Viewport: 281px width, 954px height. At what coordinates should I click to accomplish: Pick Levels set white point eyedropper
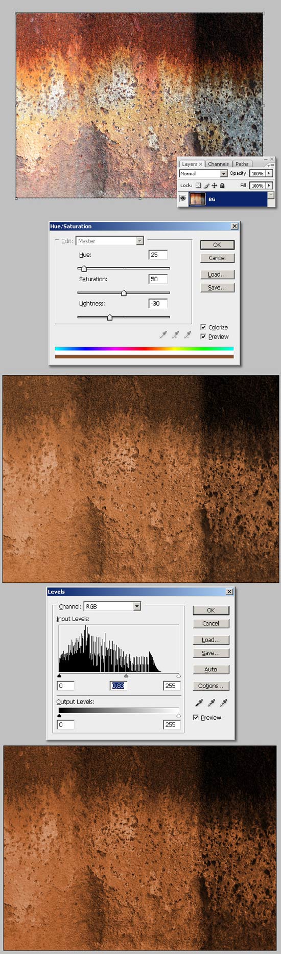223,702
